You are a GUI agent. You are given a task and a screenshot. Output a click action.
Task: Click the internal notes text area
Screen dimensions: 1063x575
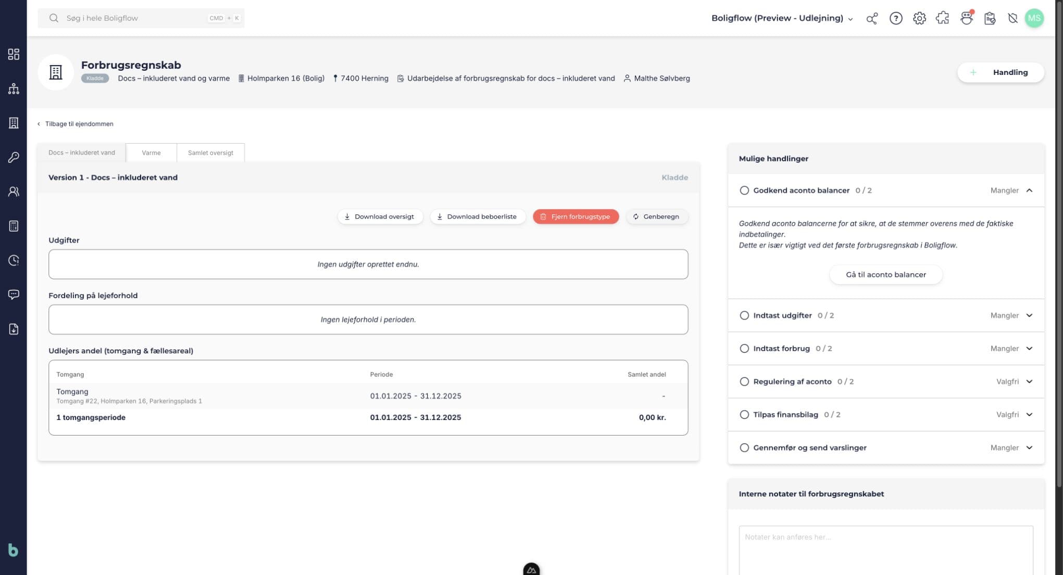tap(885, 550)
